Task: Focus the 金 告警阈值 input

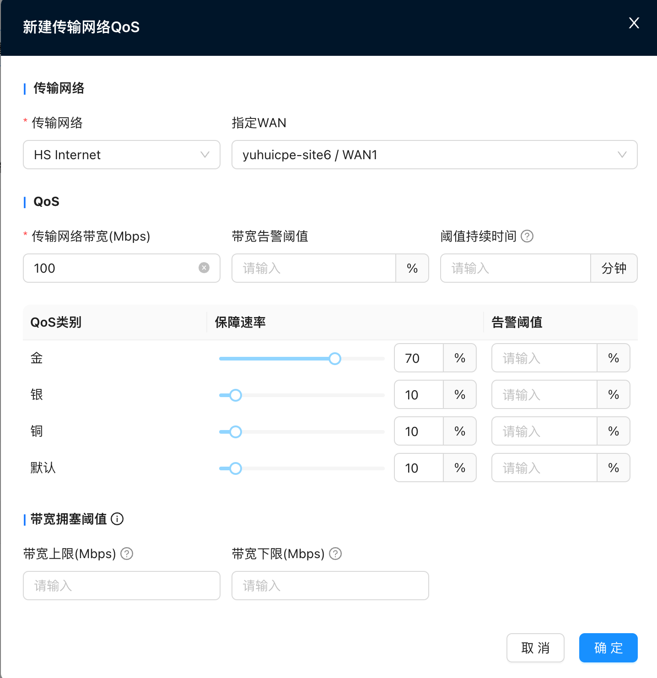Action: click(544, 358)
